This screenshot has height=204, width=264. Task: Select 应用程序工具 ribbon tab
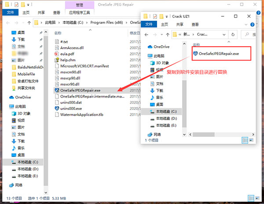pyautogui.click(x=80, y=12)
